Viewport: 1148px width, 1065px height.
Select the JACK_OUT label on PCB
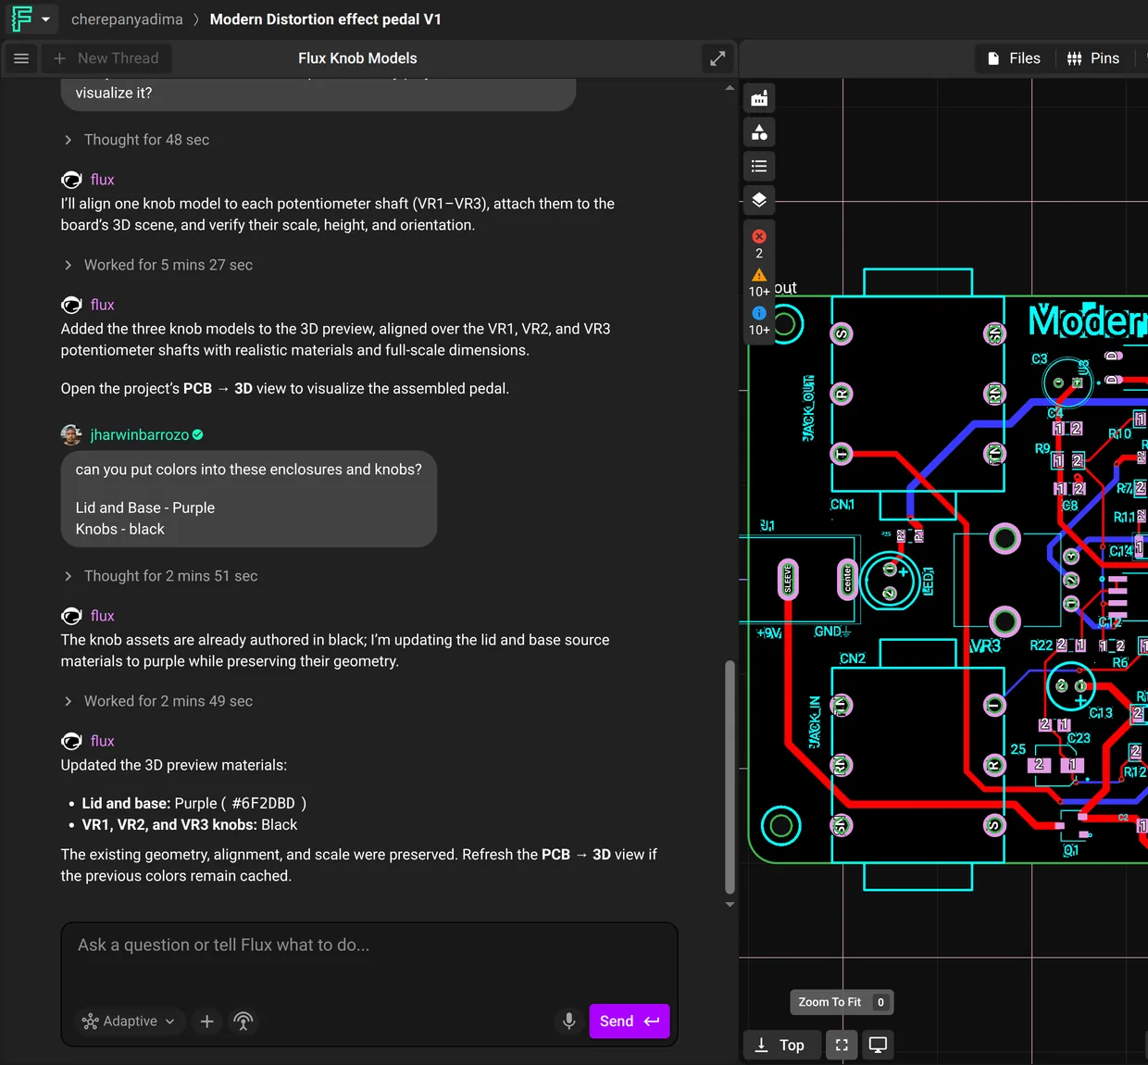(x=808, y=408)
